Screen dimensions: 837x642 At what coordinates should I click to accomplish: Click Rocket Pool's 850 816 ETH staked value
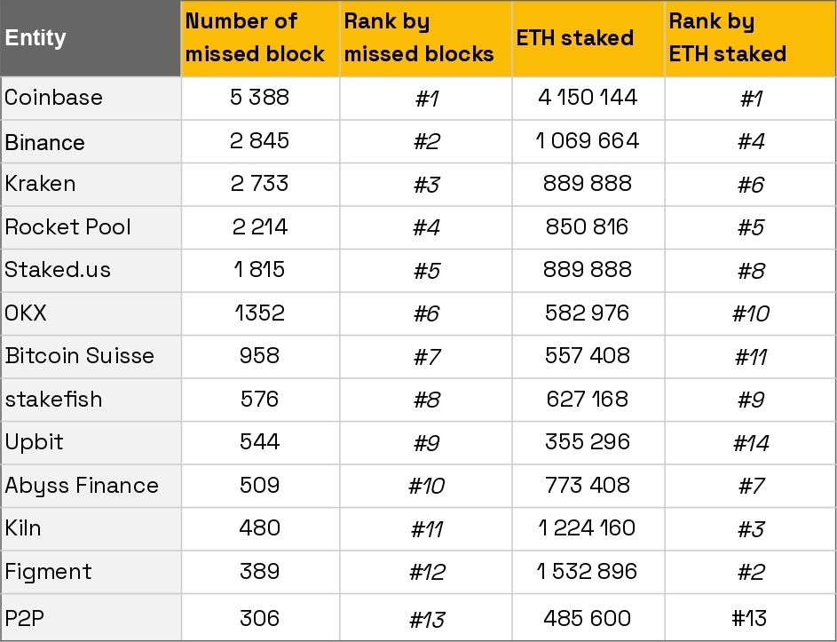coord(588,227)
